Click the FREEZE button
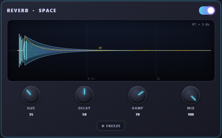Image resolution: width=222 pixels, height=138 pixels. 111,126
